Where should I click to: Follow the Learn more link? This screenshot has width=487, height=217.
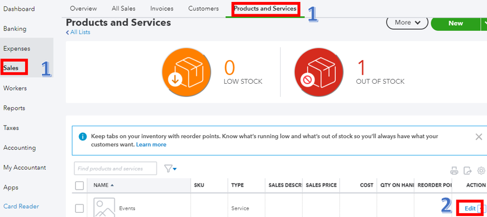(x=151, y=145)
